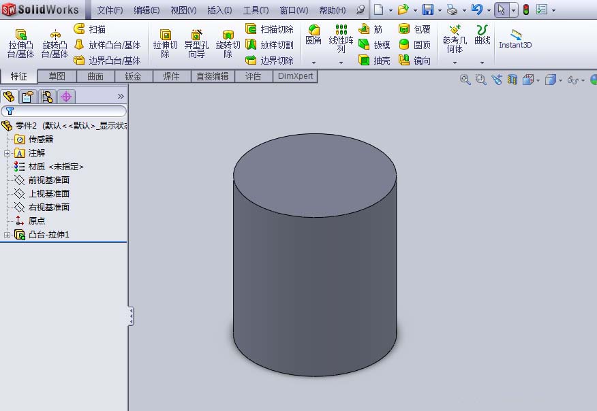Collapse the feature manager panel handle
This screenshot has height=411, width=597.
(131, 316)
